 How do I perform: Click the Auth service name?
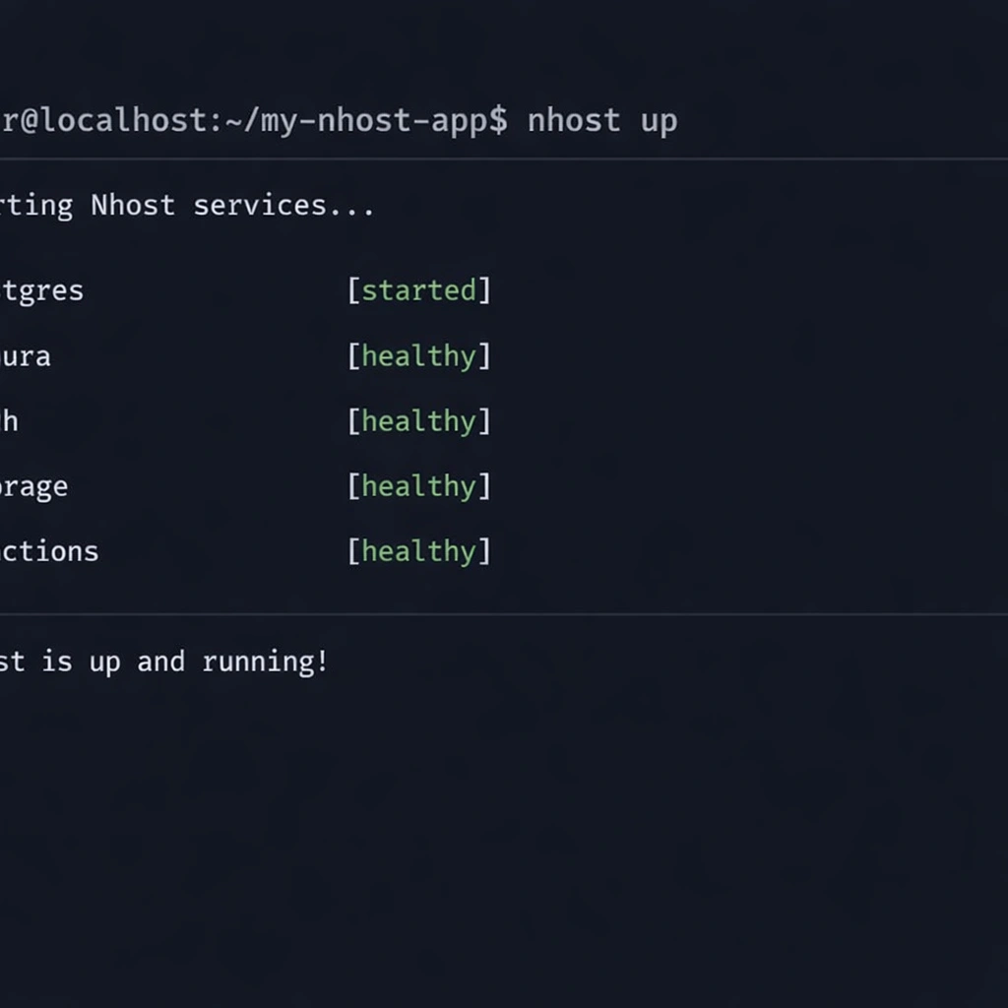coord(9,421)
